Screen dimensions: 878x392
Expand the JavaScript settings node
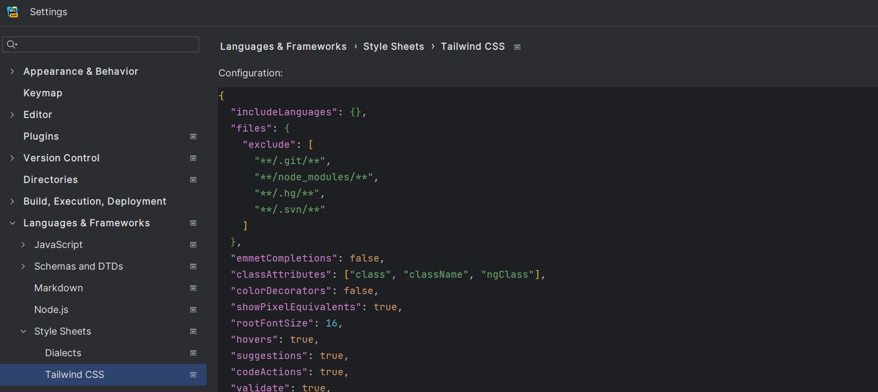[23, 245]
